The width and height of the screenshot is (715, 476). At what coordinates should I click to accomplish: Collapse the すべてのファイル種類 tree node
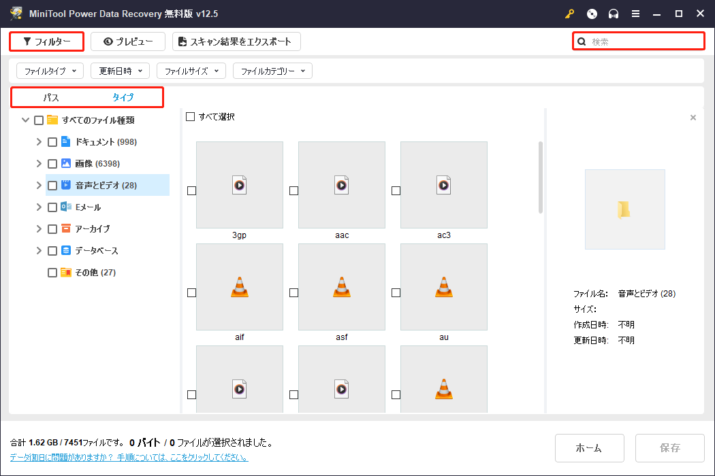point(26,120)
